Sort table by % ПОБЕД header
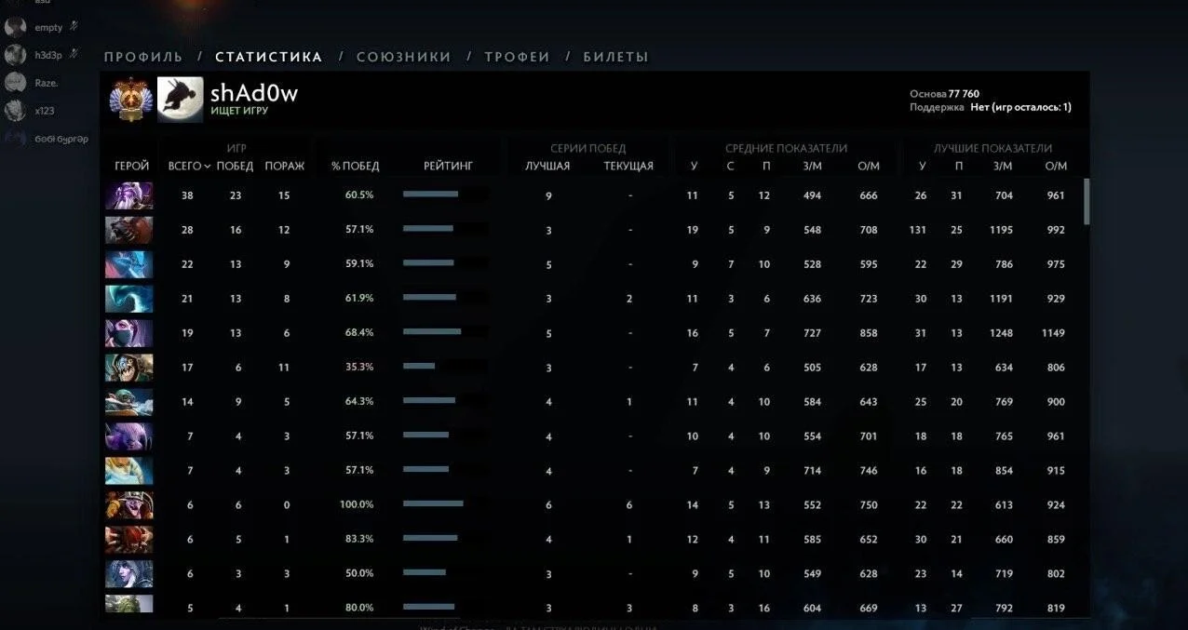The height and width of the screenshot is (630, 1188). (356, 166)
